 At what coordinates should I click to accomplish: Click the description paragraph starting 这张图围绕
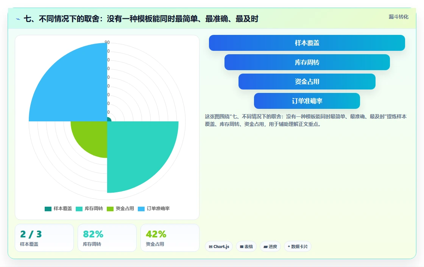coord(306,120)
